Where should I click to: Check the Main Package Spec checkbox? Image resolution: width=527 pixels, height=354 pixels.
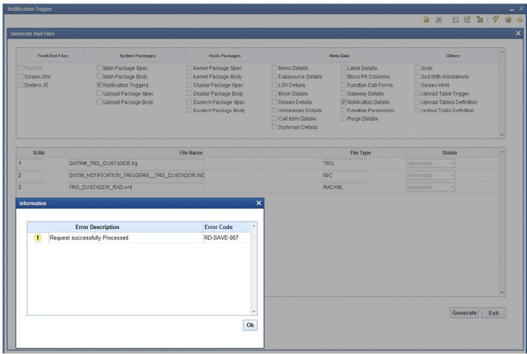pos(99,68)
